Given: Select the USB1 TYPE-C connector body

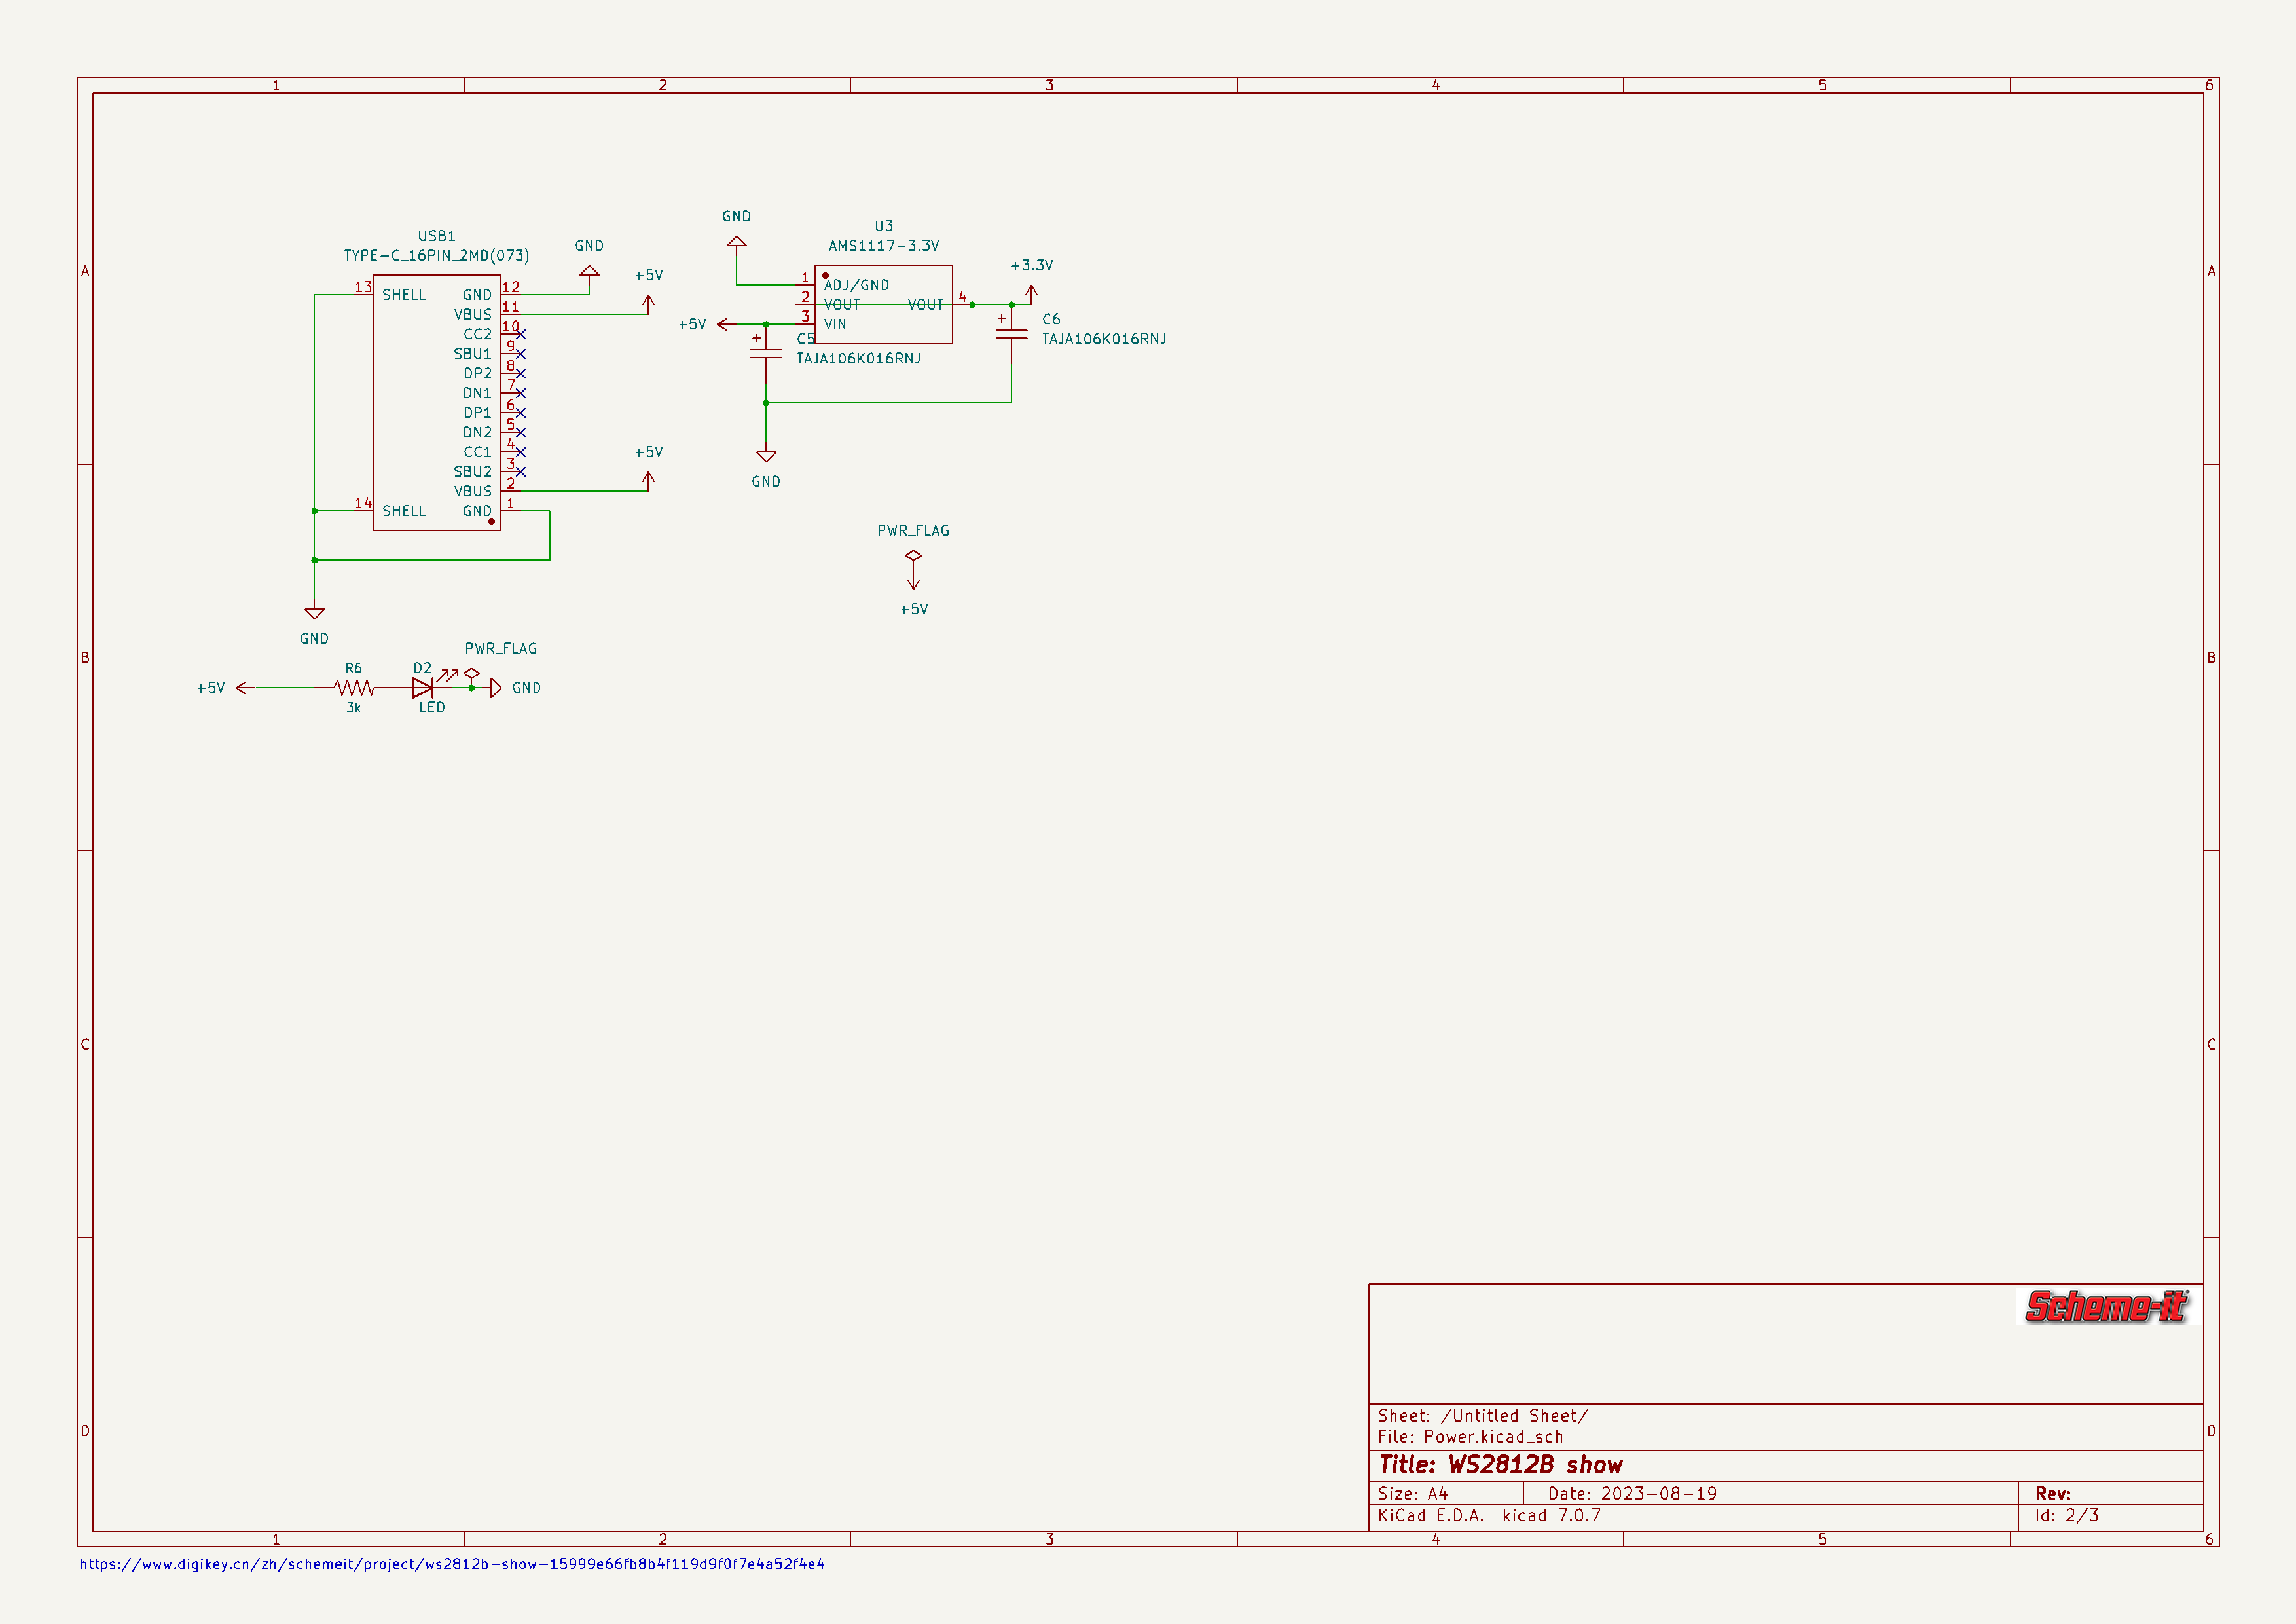Looking at the screenshot, I should [436, 402].
